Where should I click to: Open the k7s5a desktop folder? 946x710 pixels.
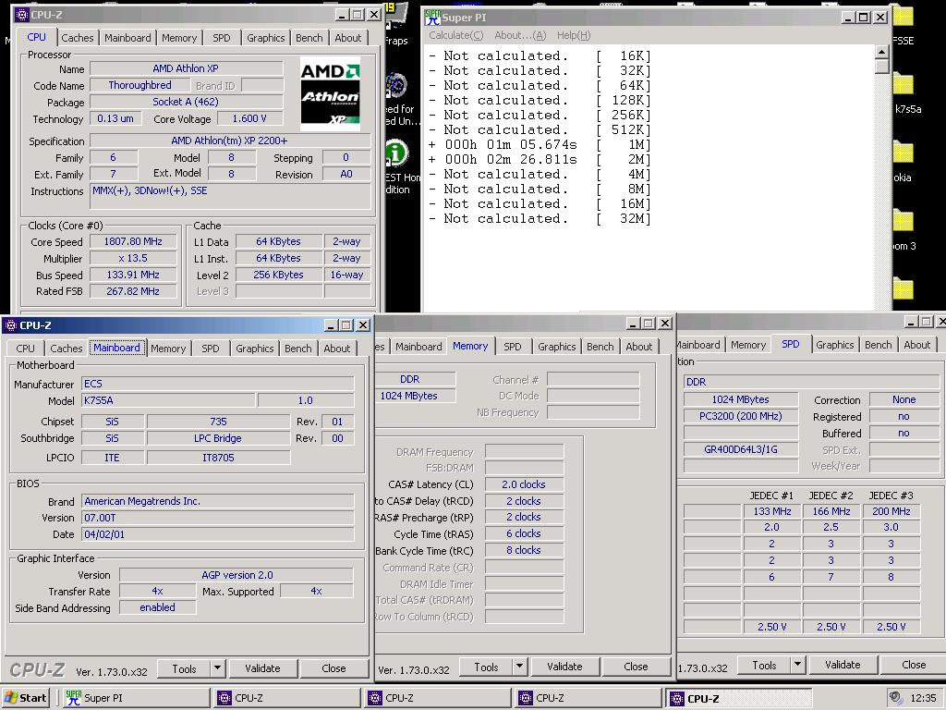point(904,93)
